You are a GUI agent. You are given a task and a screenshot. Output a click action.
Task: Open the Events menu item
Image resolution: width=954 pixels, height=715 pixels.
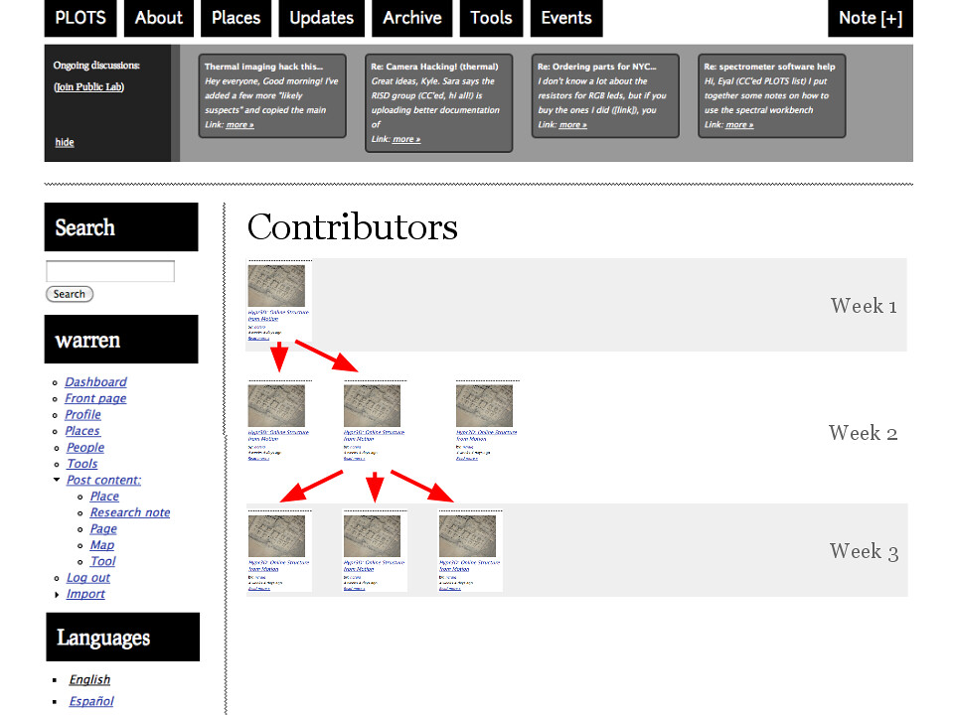coord(566,18)
